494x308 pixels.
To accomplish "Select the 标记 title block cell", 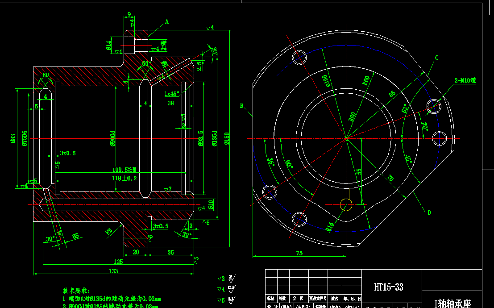I will point(271,298).
